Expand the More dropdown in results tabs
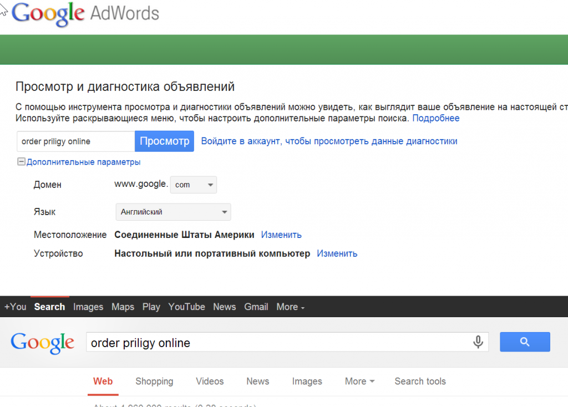The image size is (568, 407). pos(359,381)
